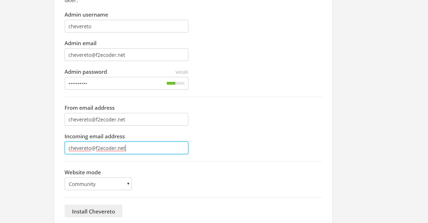This screenshot has height=223, width=428.
Task: Focus the Admin email text box
Action: [126, 55]
